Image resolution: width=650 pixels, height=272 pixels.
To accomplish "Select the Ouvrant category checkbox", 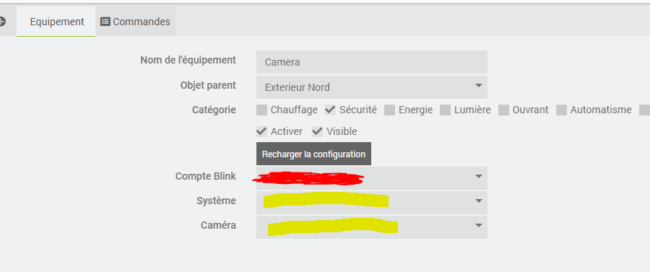I will pyautogui.click(x=503, y=110).
